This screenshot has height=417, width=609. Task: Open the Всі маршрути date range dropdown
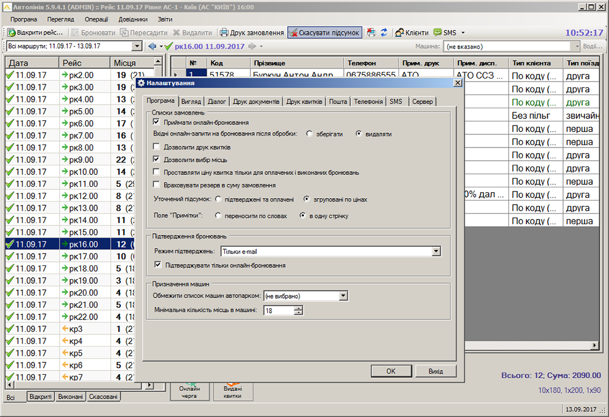coord(137,46)
